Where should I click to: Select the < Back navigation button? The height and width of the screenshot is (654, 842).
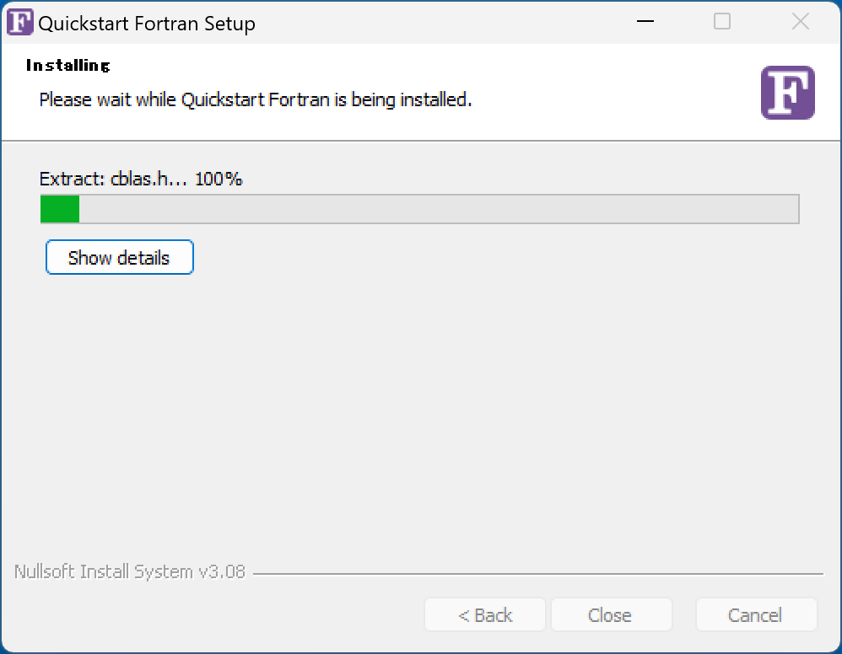484,614
